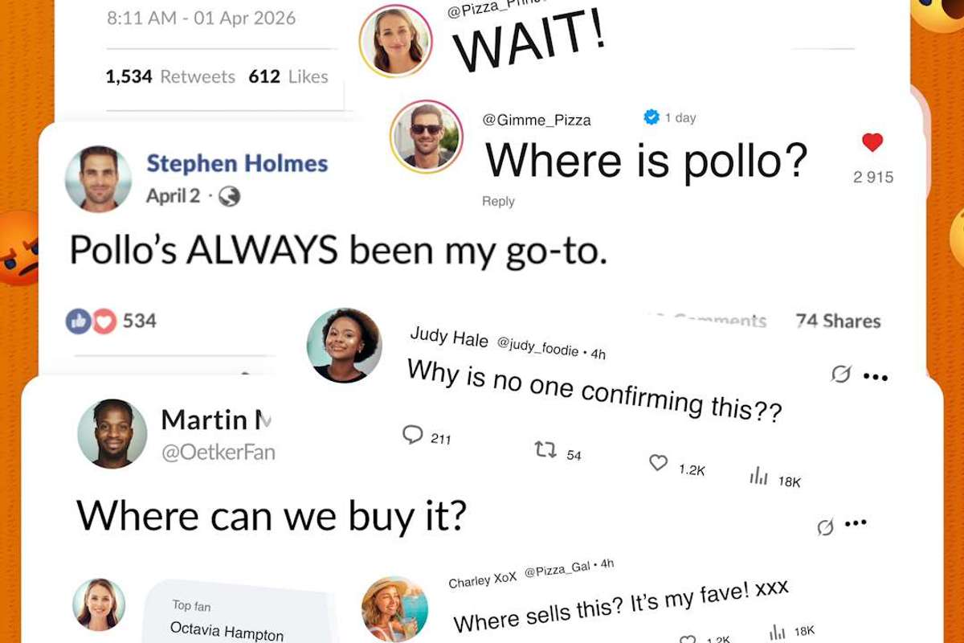Open three-dot menu on Judy Hale's post
The image size is (964, 643).
click(x=876, y=376)
